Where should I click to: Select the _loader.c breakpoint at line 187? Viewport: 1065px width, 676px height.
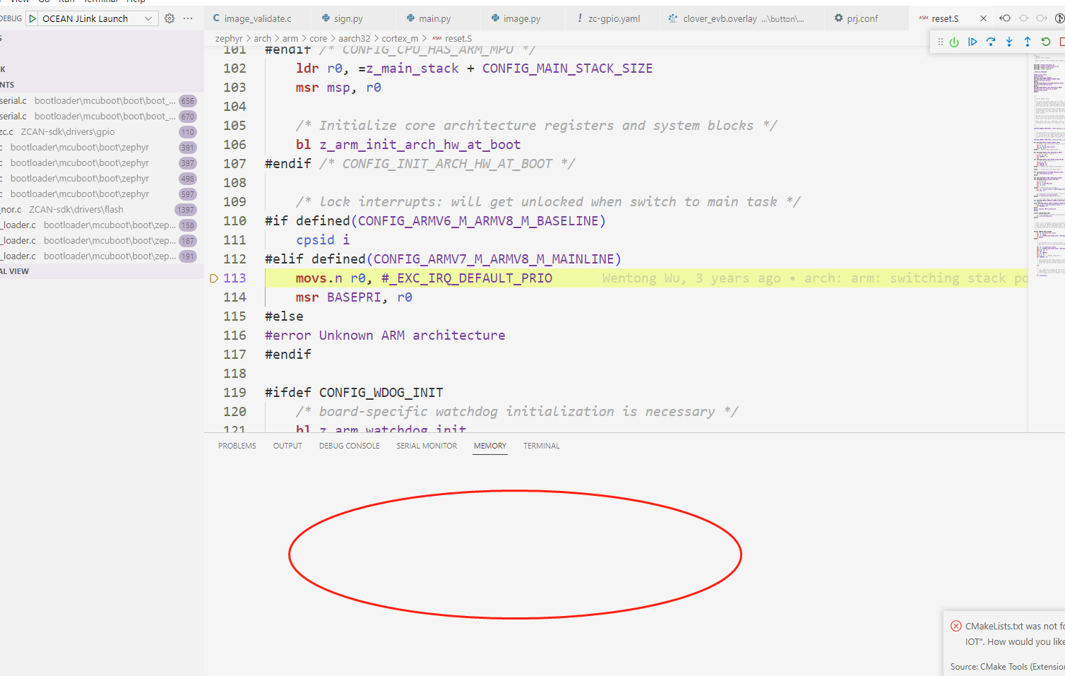pos(102,241)
